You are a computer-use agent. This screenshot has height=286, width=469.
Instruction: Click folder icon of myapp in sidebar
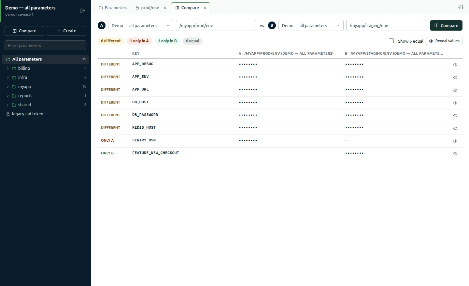14,87
